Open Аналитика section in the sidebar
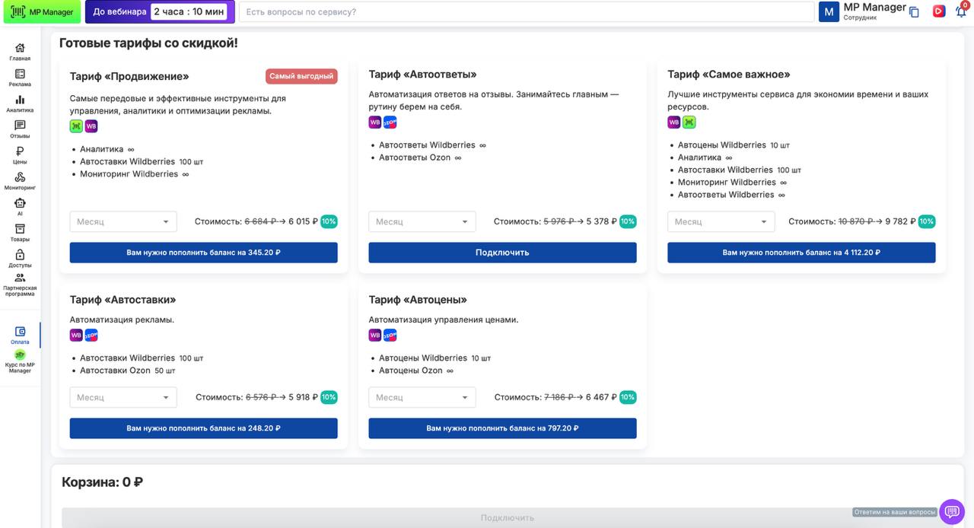The width and height of the screenshot is (974, 528). point(20,103)
